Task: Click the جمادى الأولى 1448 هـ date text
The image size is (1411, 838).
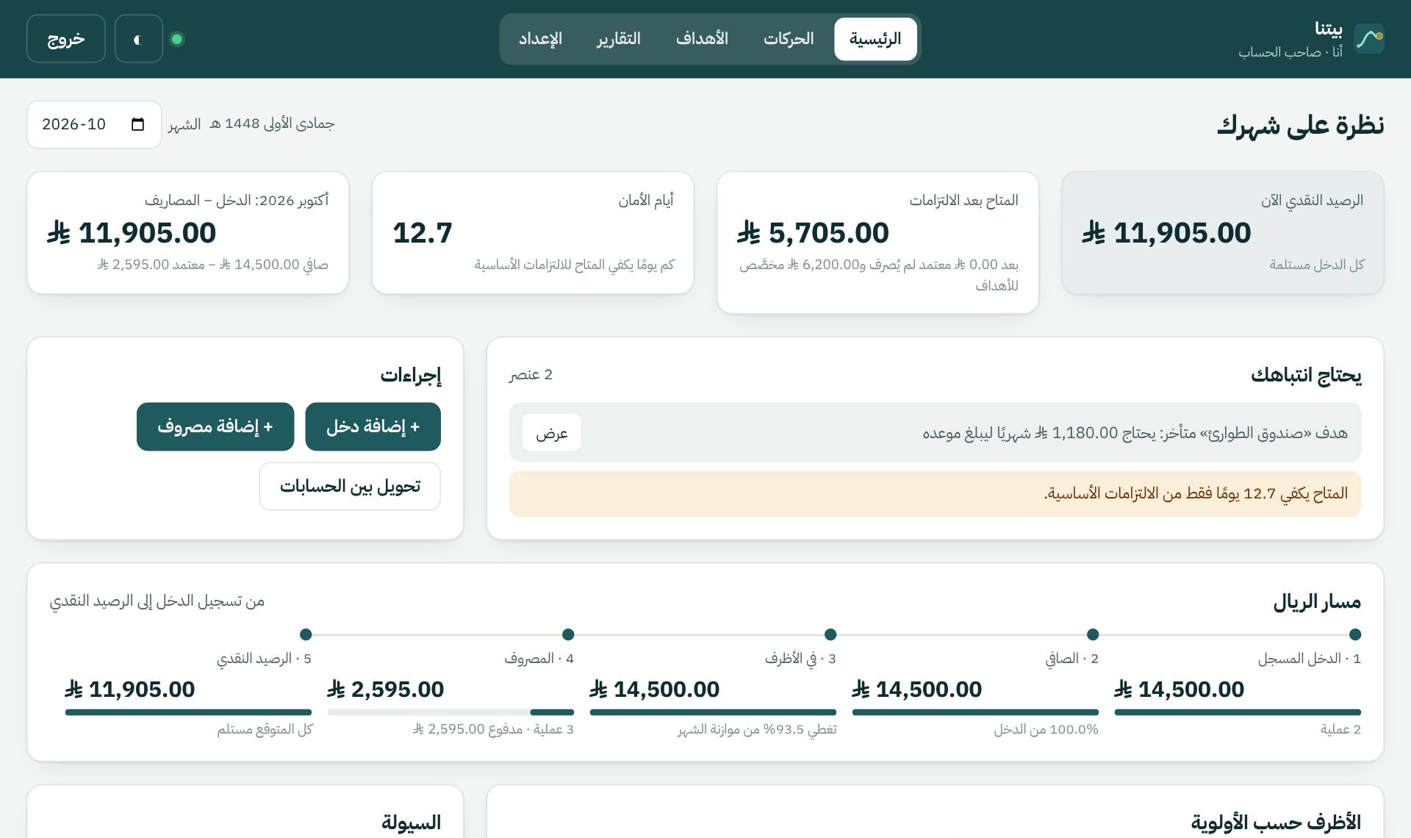Action: pos(272,123)
